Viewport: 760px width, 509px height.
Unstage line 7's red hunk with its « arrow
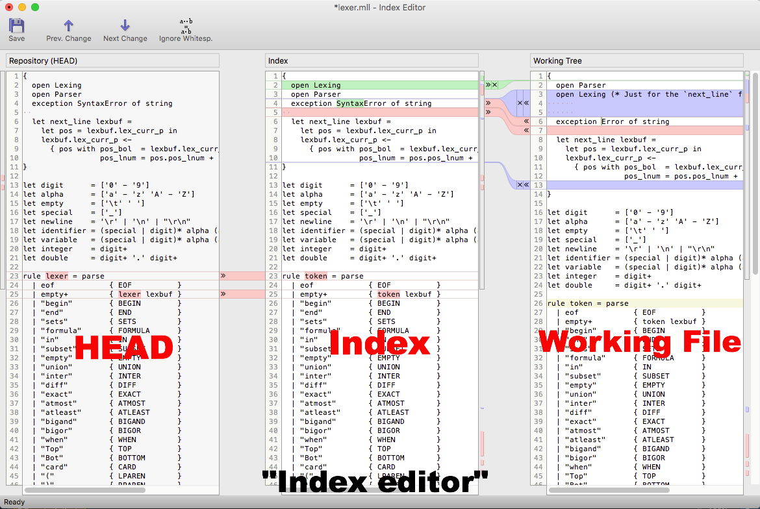(x=526, y=130)
